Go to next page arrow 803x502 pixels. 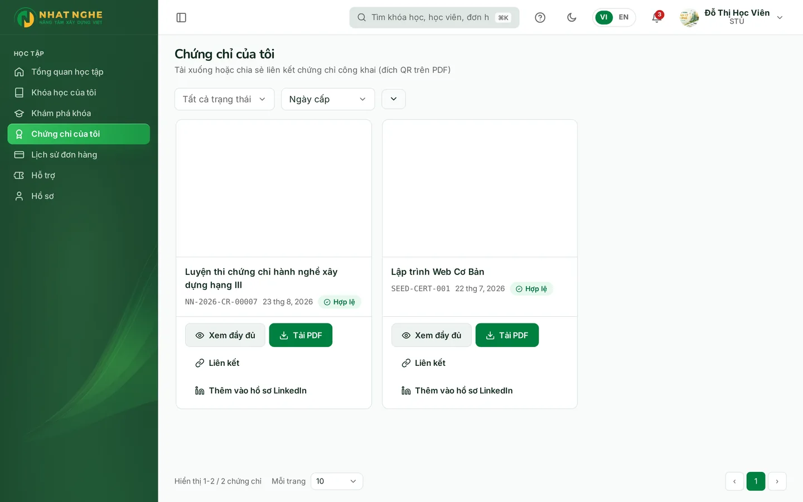pyautogui.click(x=777, y=481)
